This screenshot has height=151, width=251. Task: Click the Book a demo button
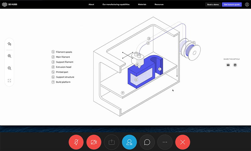tap(213, 5)
